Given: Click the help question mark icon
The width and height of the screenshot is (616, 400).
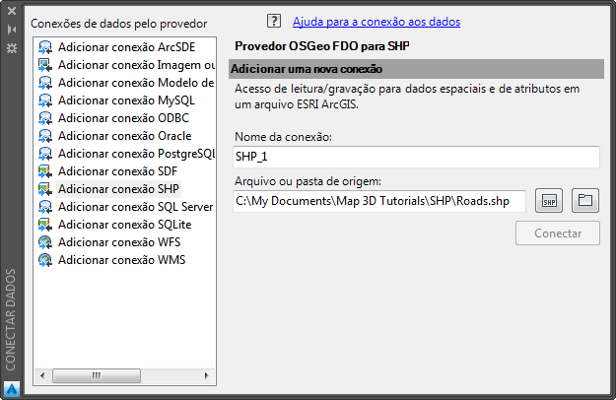Looking at the screenshot, I should [x=274, y=21].
